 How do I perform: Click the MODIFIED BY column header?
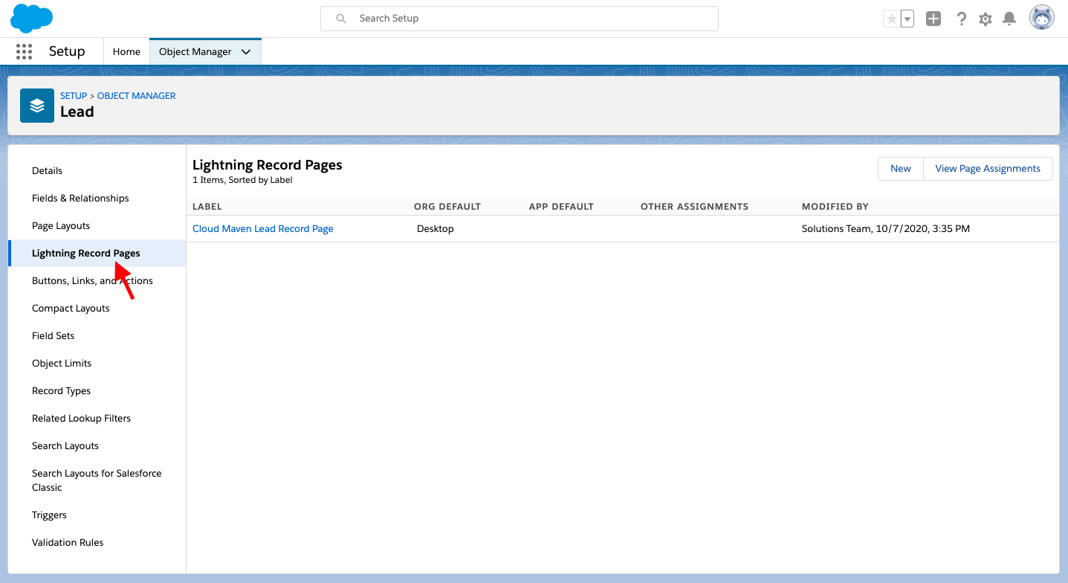point(835,207)
